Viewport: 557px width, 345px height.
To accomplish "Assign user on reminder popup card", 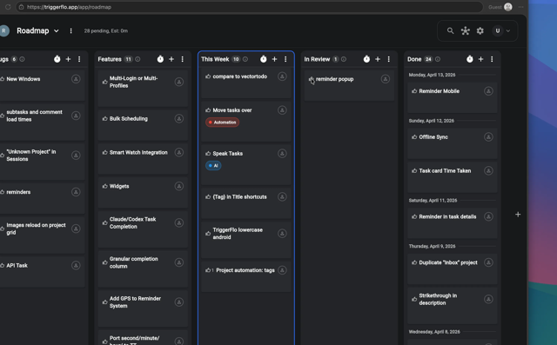I will point(385,79).
